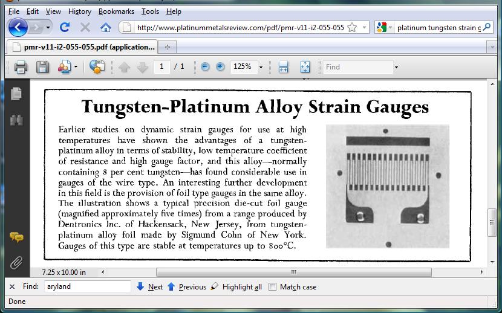Toggle Highlight all in Find bar
The width and height of the screenshot is (502, 313).
[236, 287]
